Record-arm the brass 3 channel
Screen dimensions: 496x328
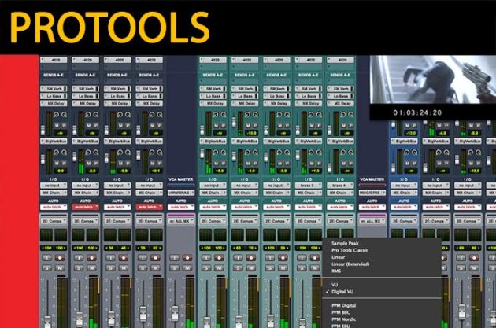315,258
